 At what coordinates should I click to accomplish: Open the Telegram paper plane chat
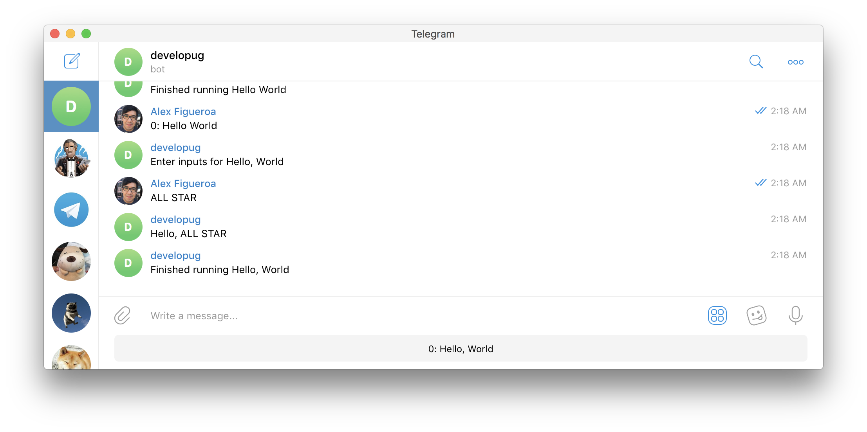[x=71, y=210]
